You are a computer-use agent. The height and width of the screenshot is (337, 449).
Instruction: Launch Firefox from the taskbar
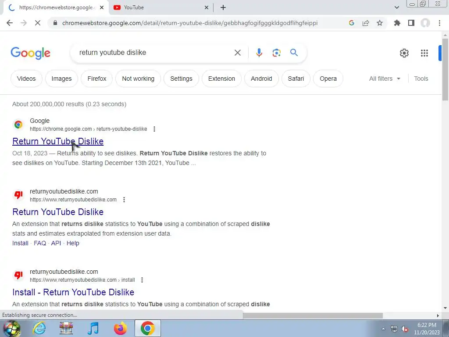(120, 328)
